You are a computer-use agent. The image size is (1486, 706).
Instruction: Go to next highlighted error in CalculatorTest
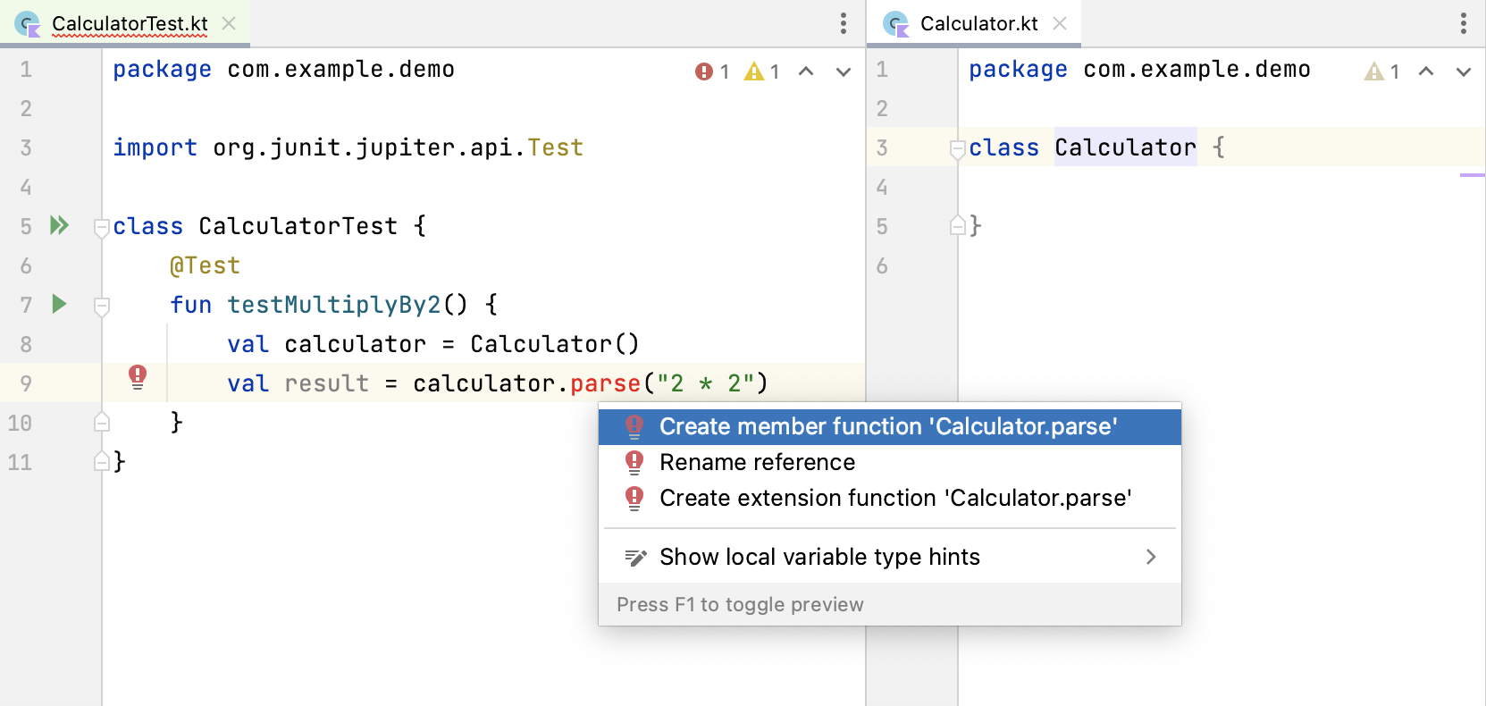click(843, 71)
